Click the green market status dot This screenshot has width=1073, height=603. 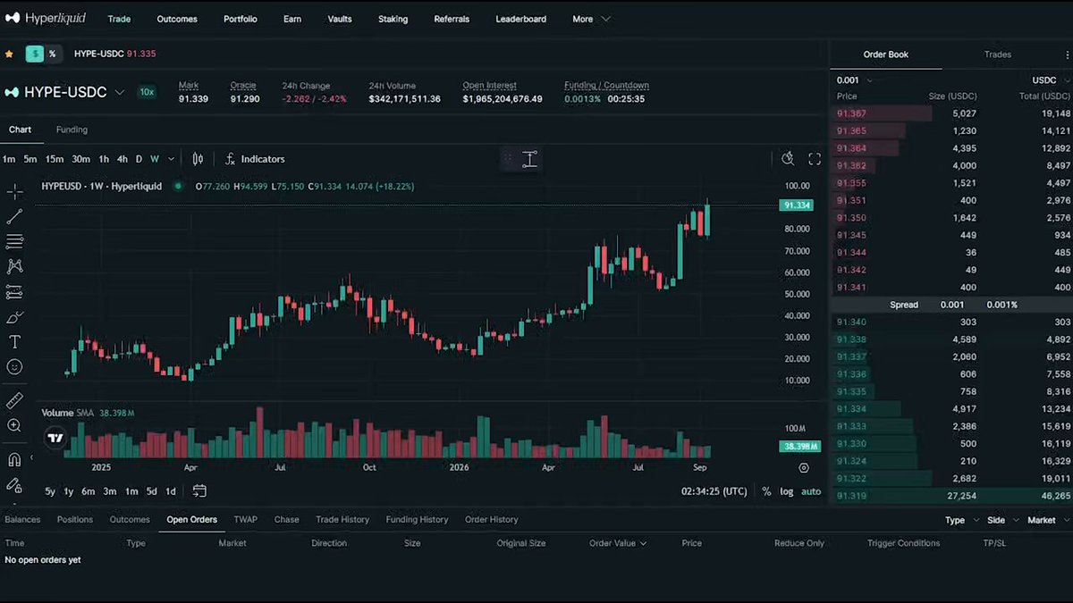[178, 186]
